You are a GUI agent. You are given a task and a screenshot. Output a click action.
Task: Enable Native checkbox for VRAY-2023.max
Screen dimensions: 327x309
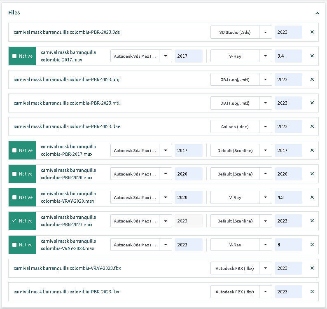tap(15, 245)
